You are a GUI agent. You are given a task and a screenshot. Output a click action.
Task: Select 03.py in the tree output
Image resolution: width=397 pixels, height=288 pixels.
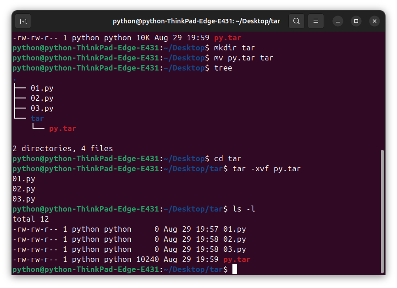pos(42,109)
